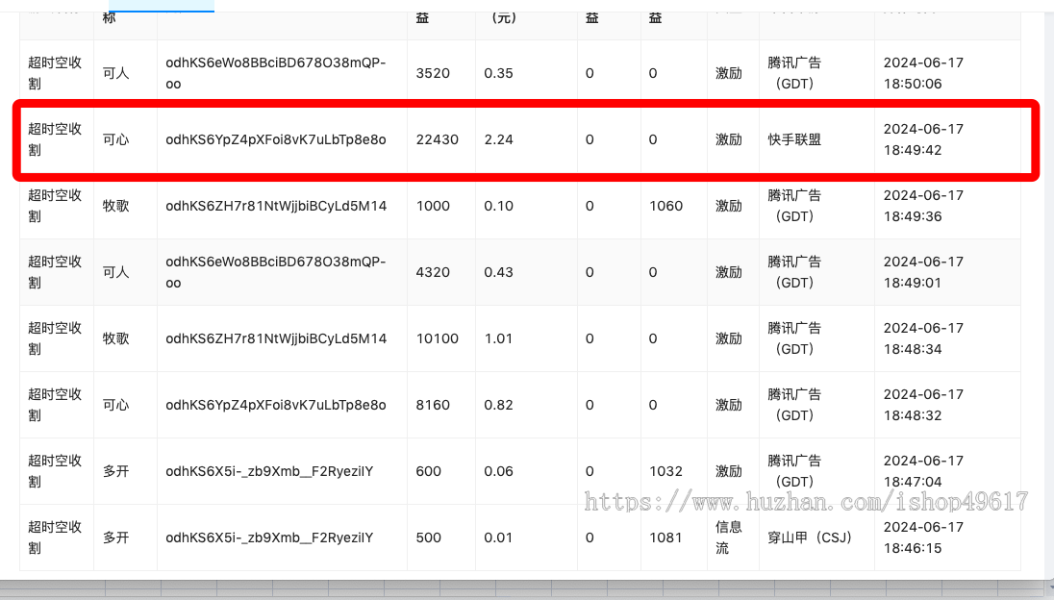Click the amount 1.01
Screen dimensions: 1054x600
(x=498, y=338)
